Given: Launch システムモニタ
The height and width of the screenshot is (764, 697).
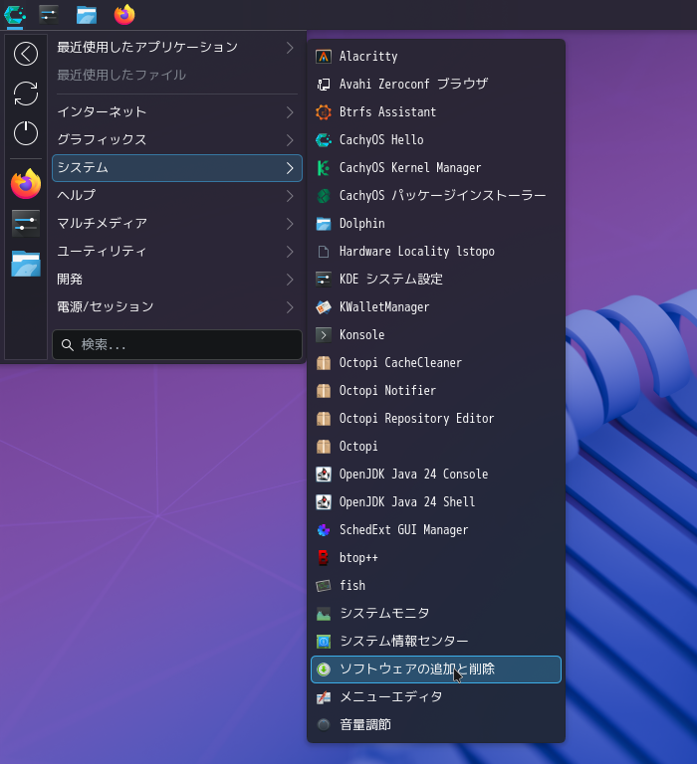Looking at the screenshot, I should [x=436, y=614].
